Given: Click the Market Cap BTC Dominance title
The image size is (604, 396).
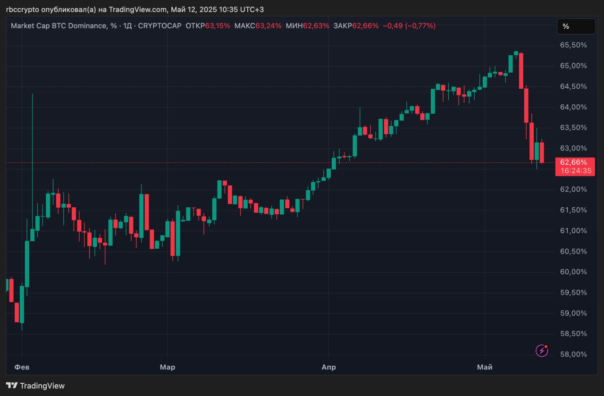Looking at the screenshot, I should [63, 26].
